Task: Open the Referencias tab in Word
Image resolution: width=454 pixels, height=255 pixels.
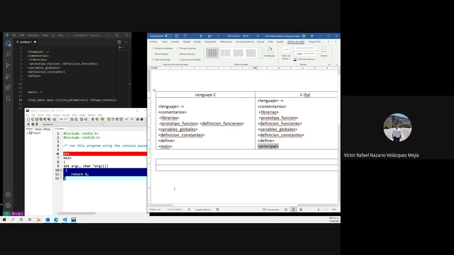Action: [x=226, y=42]
